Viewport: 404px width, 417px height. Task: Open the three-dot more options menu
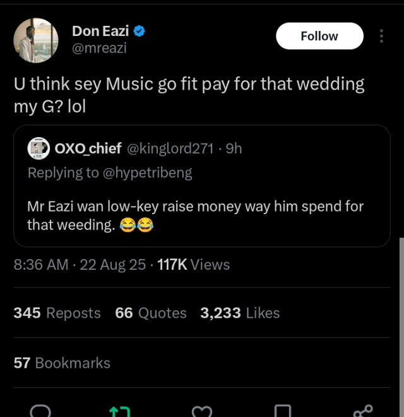coord(381,36)
